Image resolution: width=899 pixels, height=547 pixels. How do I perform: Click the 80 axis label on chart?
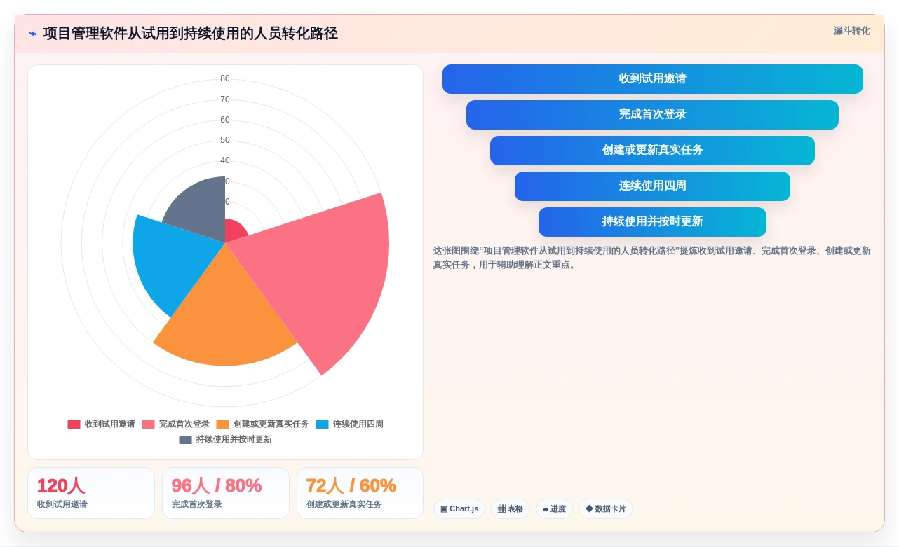(225, 78)
